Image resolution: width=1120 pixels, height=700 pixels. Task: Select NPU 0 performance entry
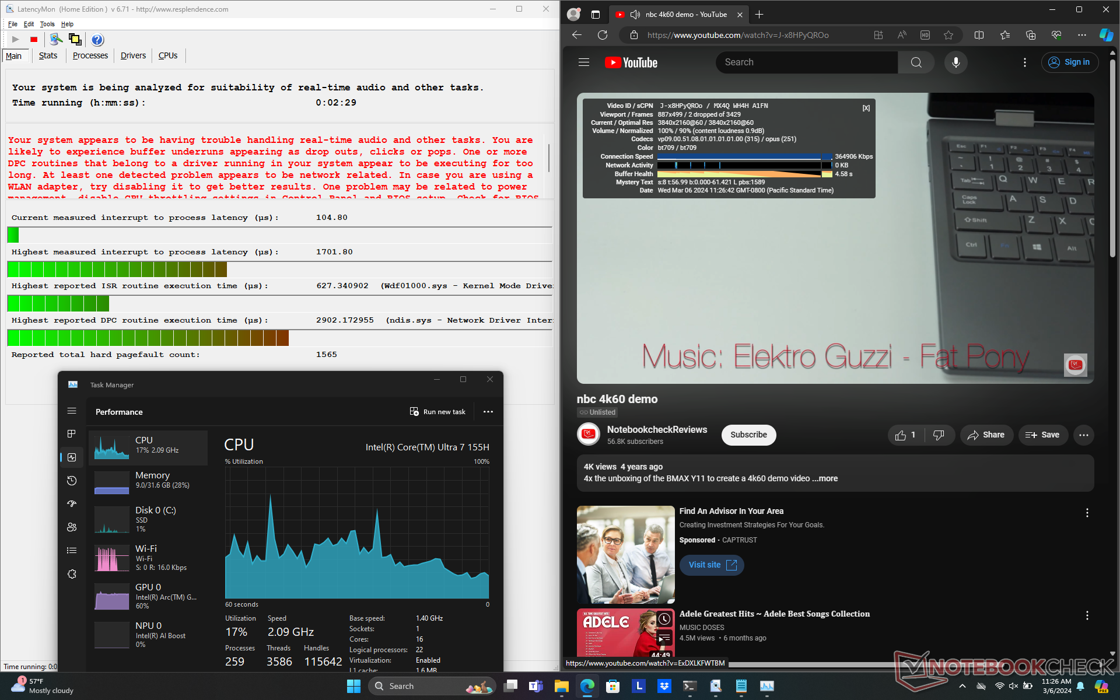(149, 634)
